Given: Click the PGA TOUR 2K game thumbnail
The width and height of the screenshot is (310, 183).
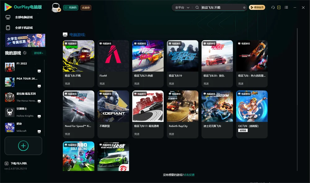Looking at the screenshot, I should coord(10,82).
